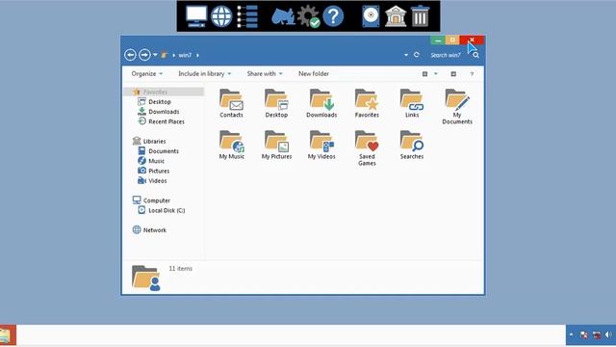Open the My Pictures folder
This screenshot has height=347, width=616.
coord(276,145)
